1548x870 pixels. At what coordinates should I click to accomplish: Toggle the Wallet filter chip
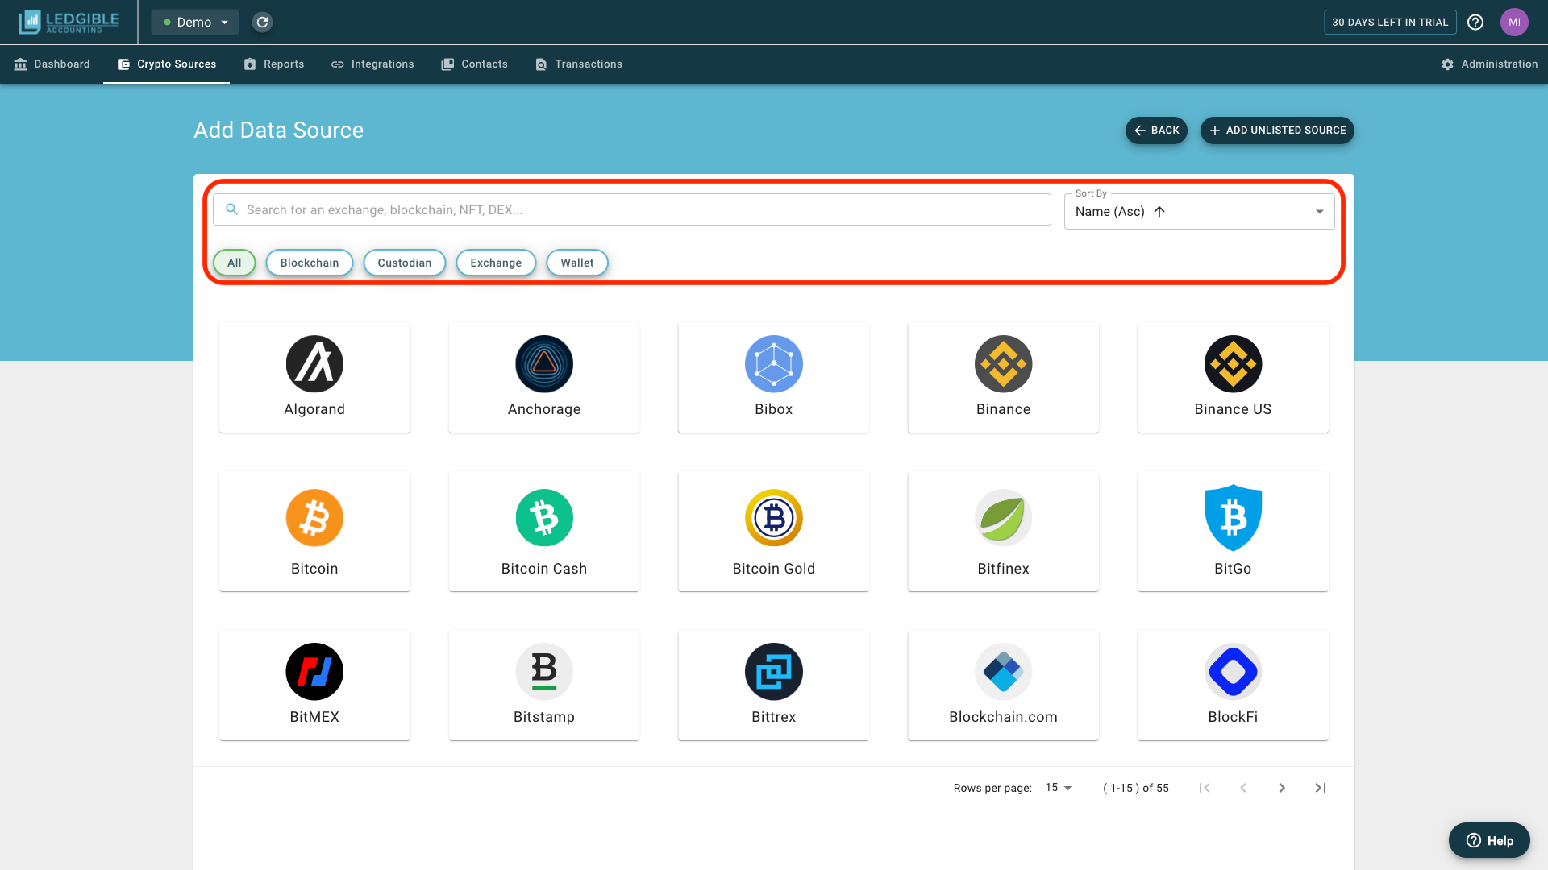[x=577, y=263]
